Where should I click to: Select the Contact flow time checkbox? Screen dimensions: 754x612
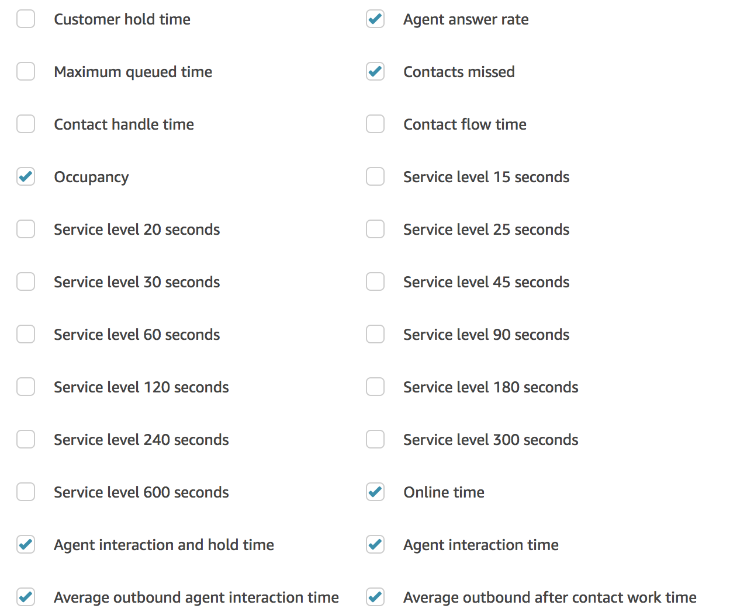click(x=375, y=124)
